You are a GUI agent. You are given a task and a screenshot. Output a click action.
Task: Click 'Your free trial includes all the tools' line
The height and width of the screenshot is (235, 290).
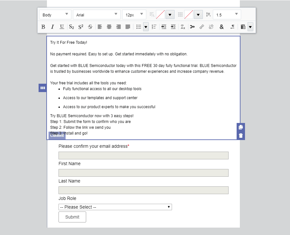88,83
